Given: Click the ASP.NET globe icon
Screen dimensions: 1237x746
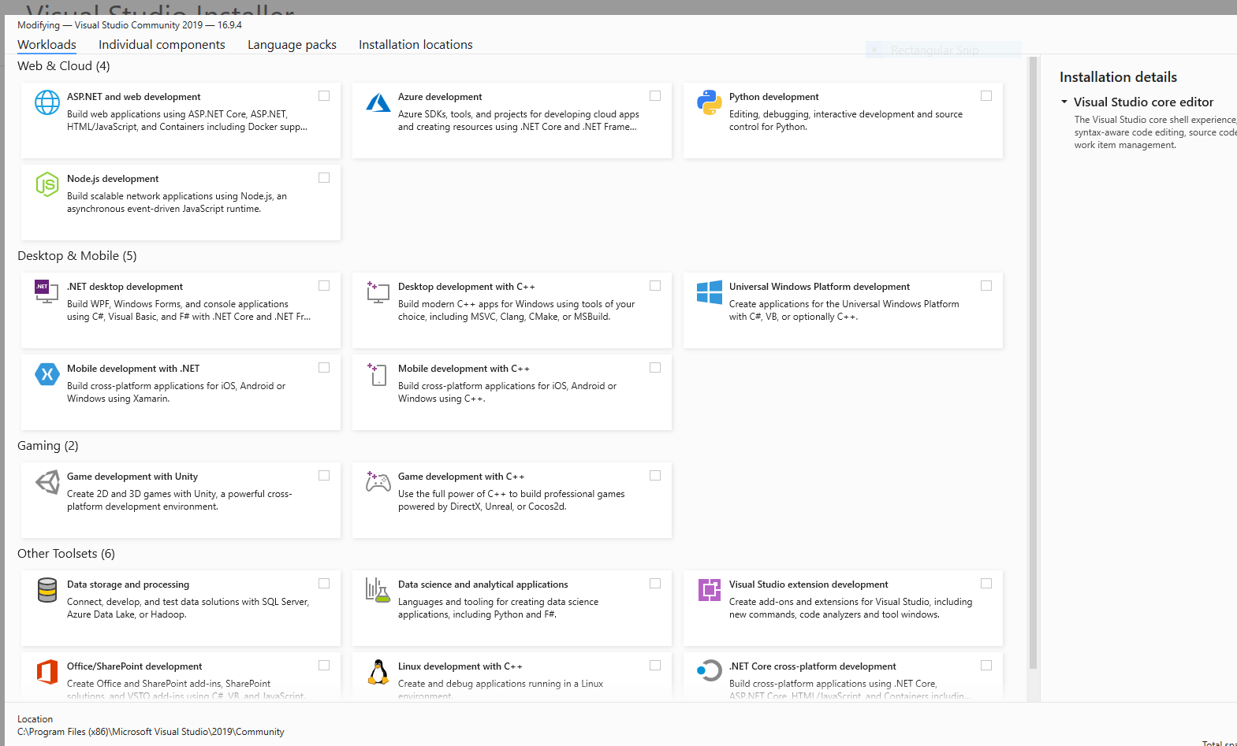Looking at the screenshot, I should (47, 102).
